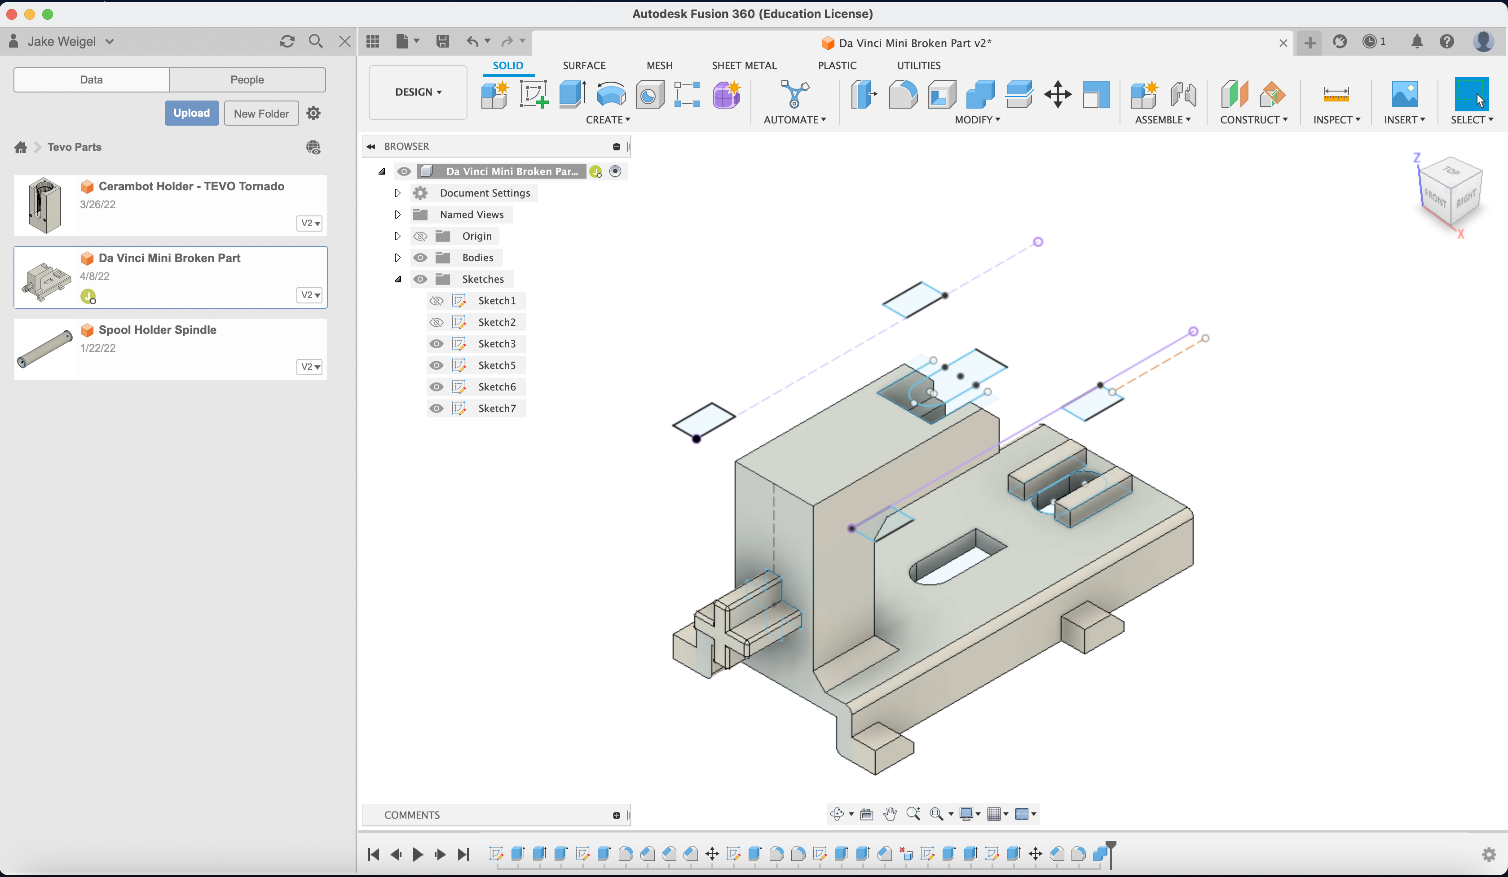Select the Combine tool
This screenshot has height=877, width=1508.
[x=980, y=95]
